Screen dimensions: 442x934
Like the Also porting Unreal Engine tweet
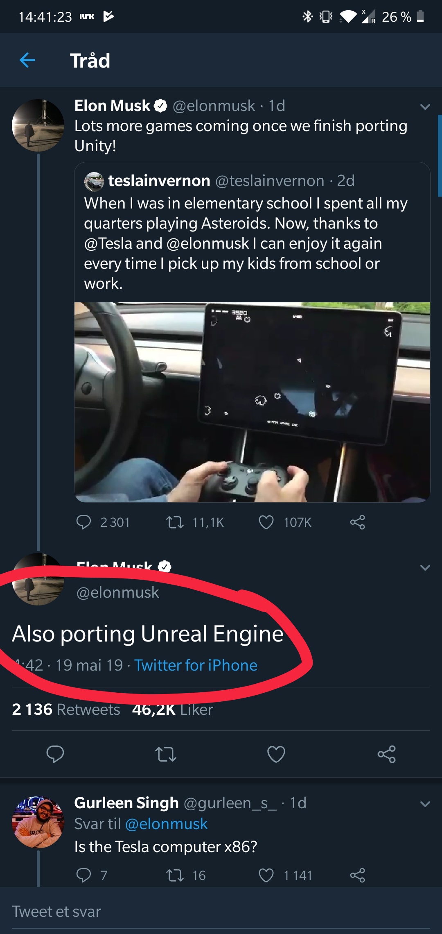pos(276,754)
